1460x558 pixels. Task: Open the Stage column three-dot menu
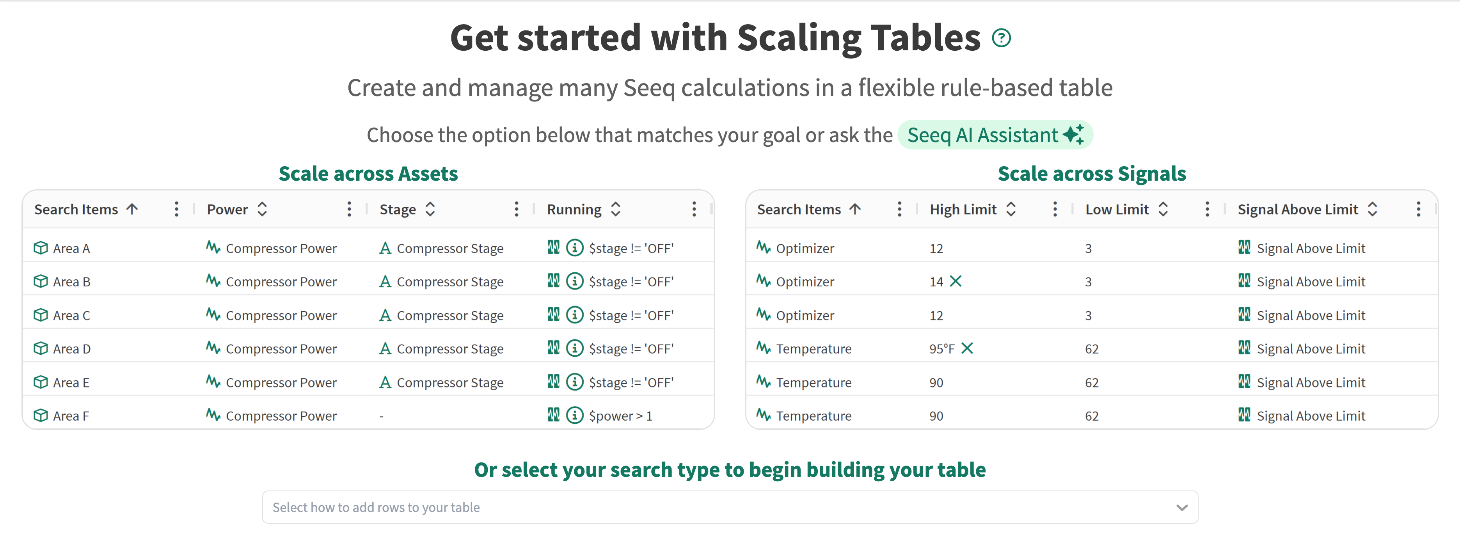[516, 209]
